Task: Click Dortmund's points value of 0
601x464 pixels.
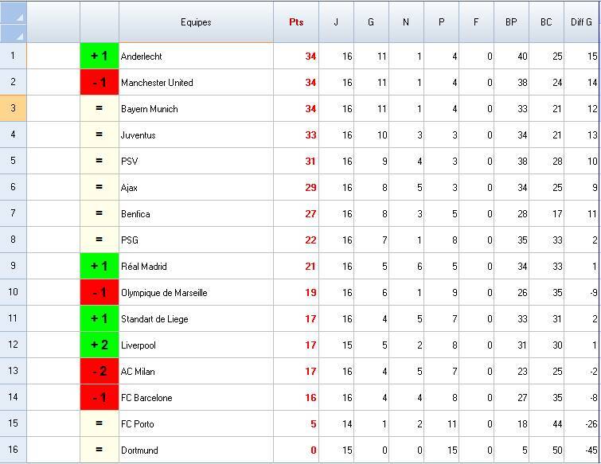Action: [296, 450]
